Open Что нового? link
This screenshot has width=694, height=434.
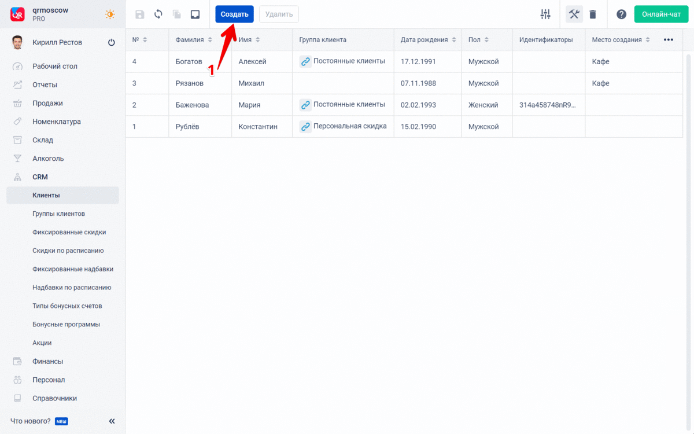(31, 421)
